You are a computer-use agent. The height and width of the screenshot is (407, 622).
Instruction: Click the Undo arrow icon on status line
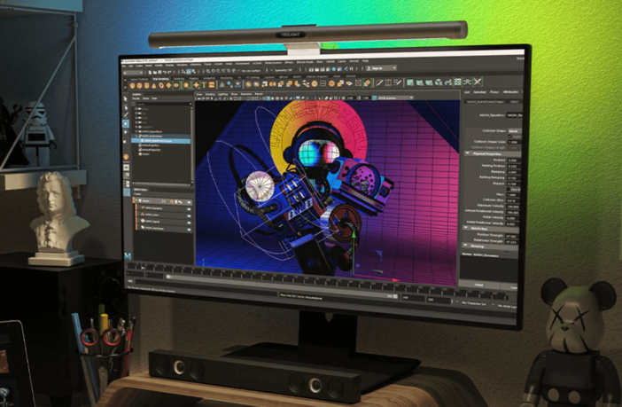pos(165,73)
